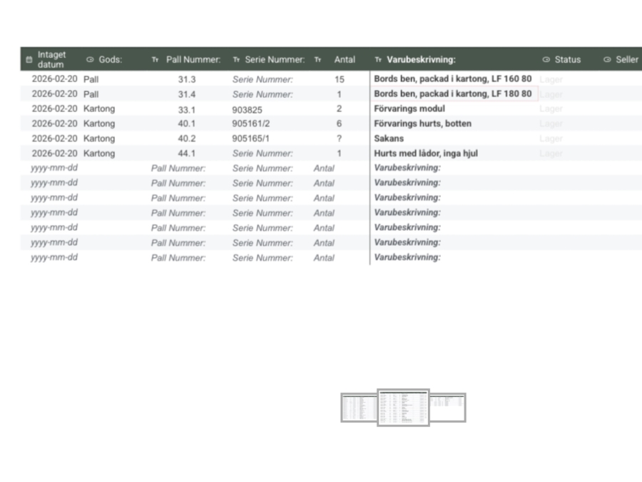
Task: Click the text-type icon beside Serie Nummer header
Action: (236, 60)
